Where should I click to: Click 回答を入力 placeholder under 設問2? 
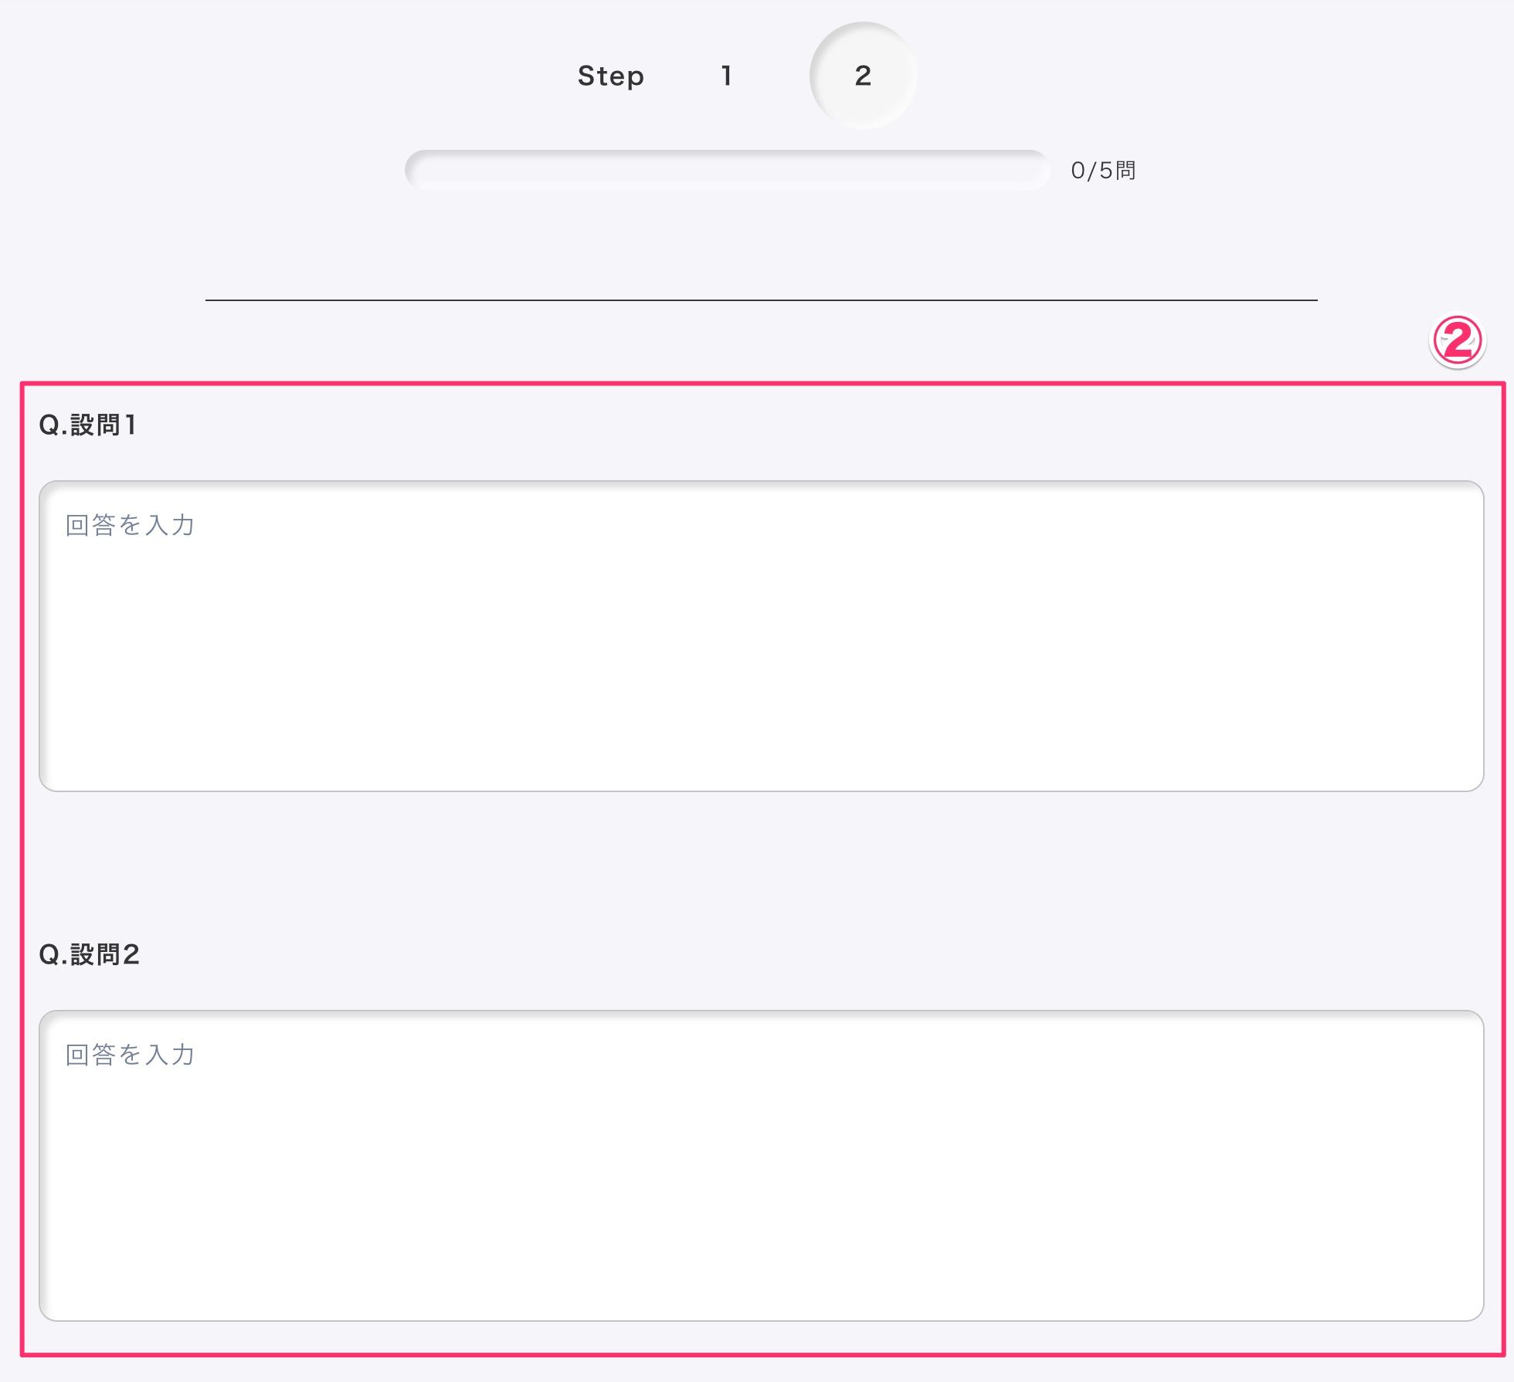point(130,1055)
